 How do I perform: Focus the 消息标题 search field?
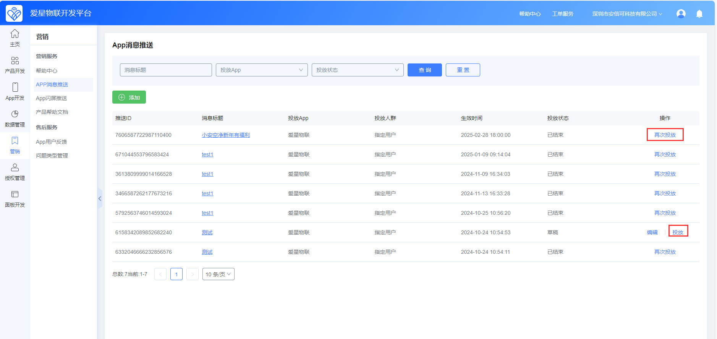click(166, 70)
